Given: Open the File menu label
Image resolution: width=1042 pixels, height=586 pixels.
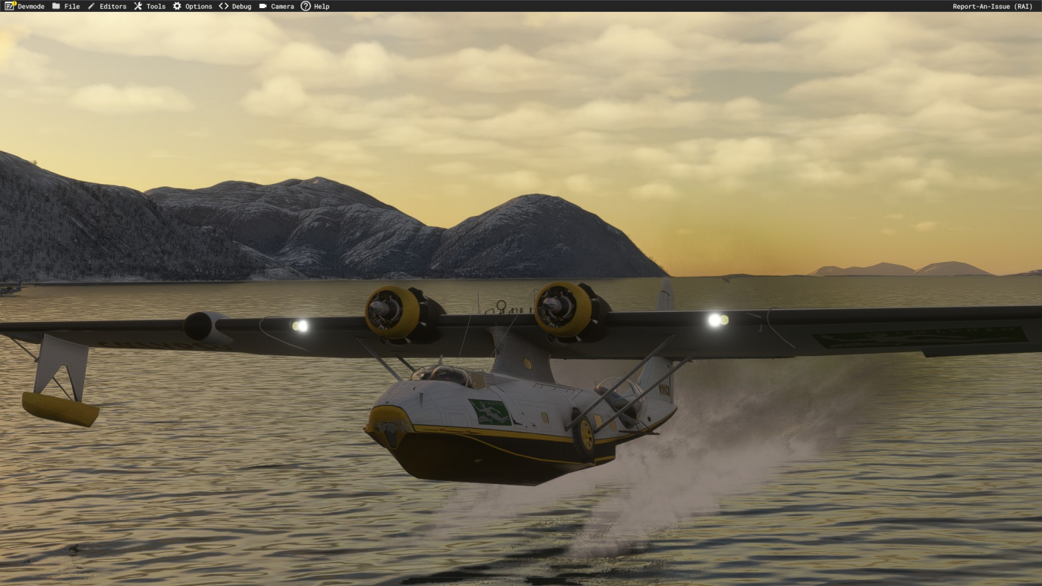Looking at the screenshot, I should point(72,6).
